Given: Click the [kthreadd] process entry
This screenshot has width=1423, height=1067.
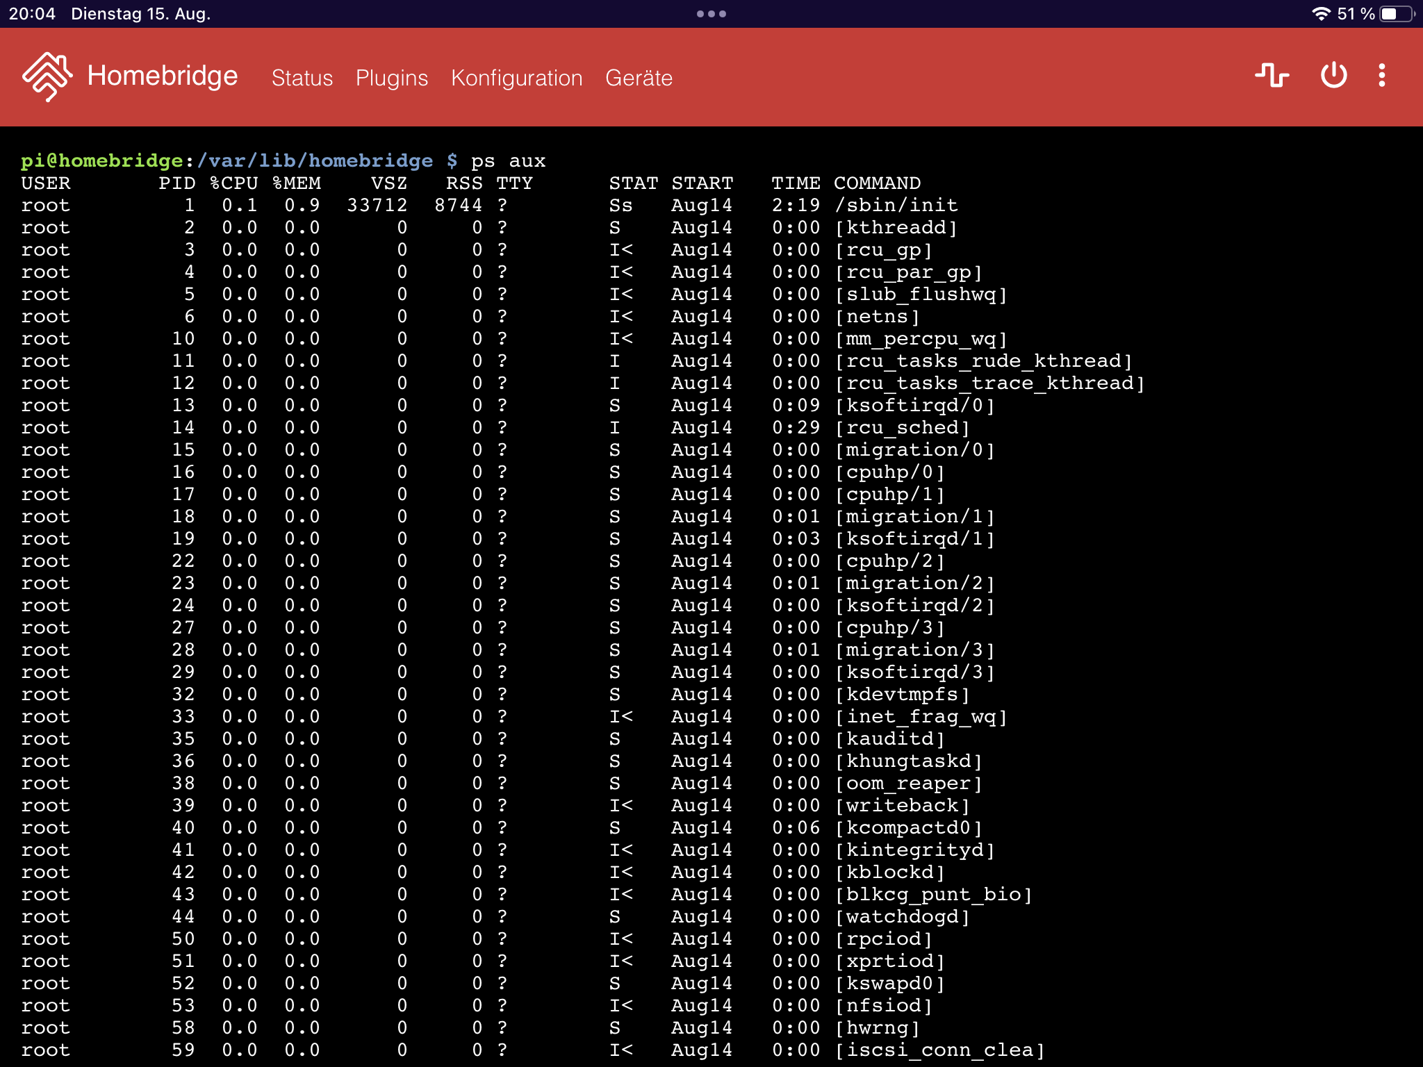Looking at the screenshot, I should coord(896,228).
